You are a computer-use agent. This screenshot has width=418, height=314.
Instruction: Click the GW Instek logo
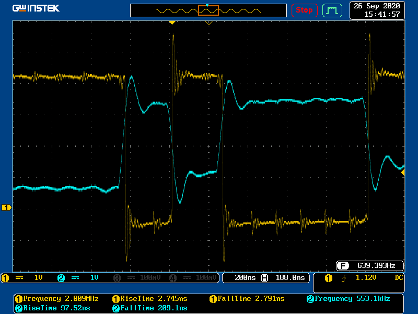36,8
